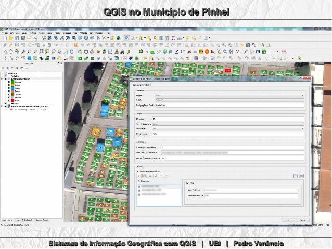Open the Expression dropdown above record list
332x249 pixels.
pos(159,181)
